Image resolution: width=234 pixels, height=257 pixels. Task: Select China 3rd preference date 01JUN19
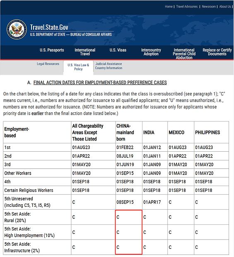click(125, 165)
